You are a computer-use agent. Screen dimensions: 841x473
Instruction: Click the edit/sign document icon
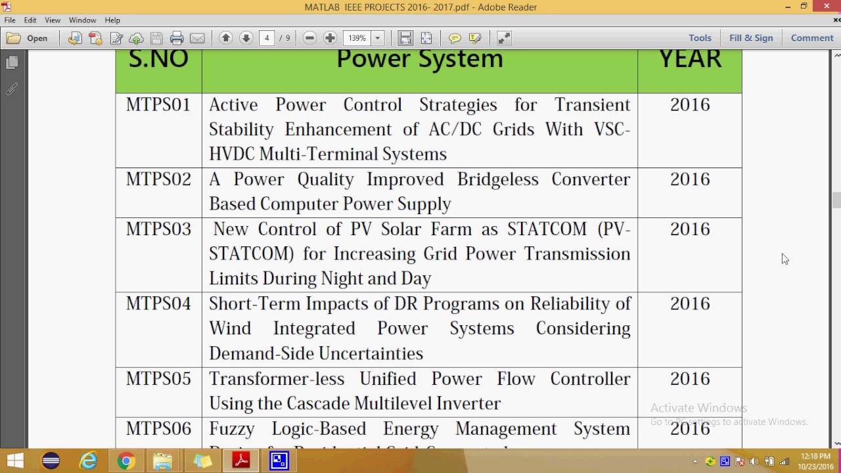point(116,38)
